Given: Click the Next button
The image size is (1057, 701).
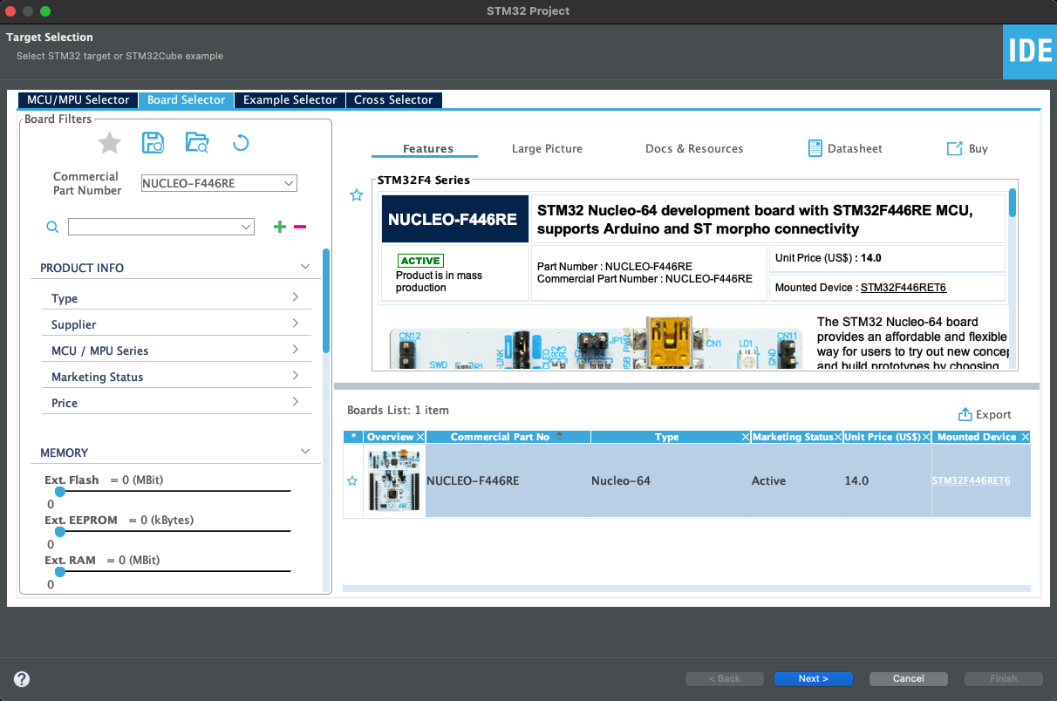Looking at the screenshot, I should point(813,678).
